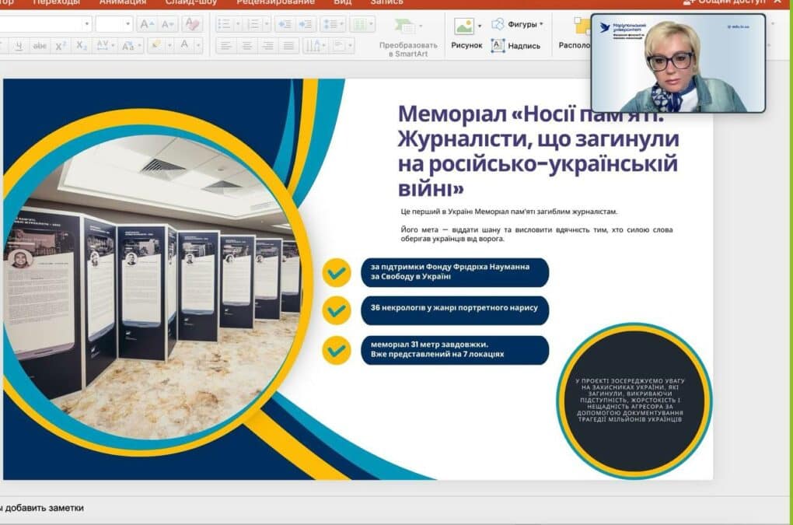Insert a picture with the Рисунок icon
The image size is (793, 525).
coord(464,26)
